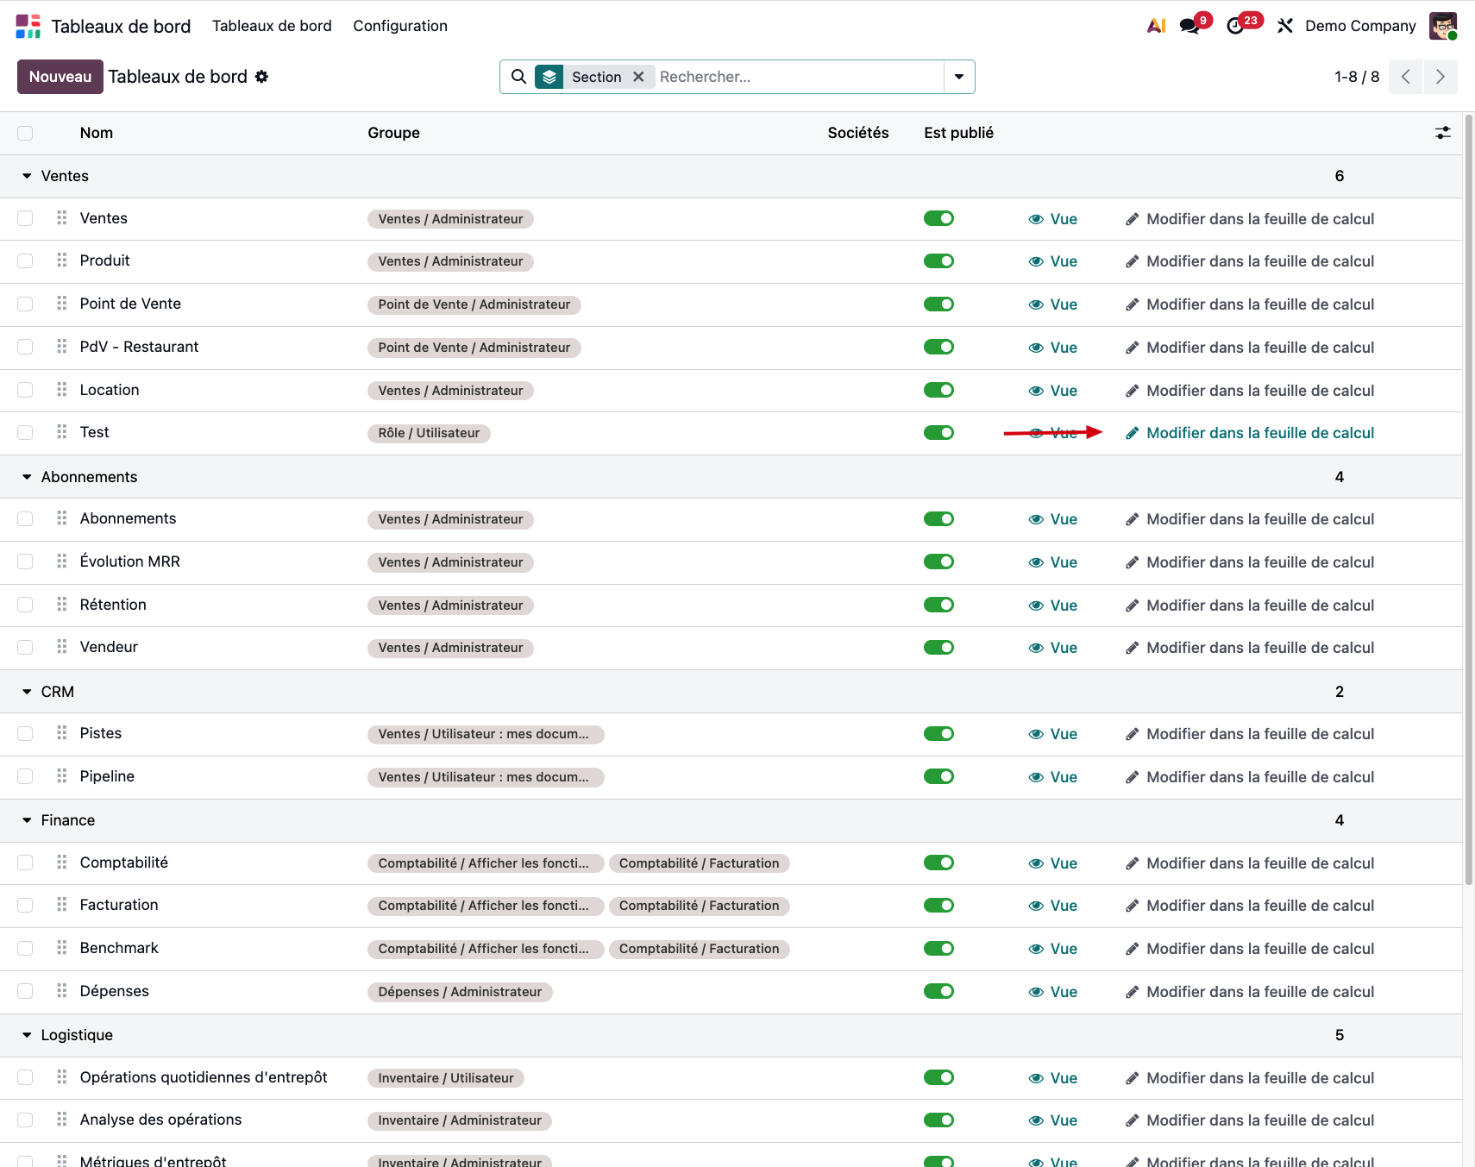Open the optional columns adjust icon
Image resolution: width=1475 pixels, height=1167 pixels.
(1442, 133)
